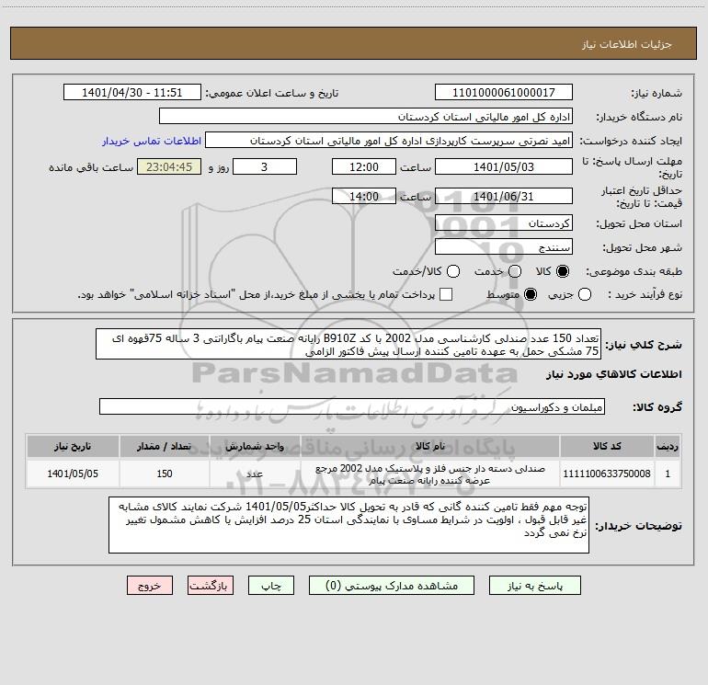Click the buyer organization name field
Image resolution: width=708 pixels, height=685 pixels.
(366, 117)
